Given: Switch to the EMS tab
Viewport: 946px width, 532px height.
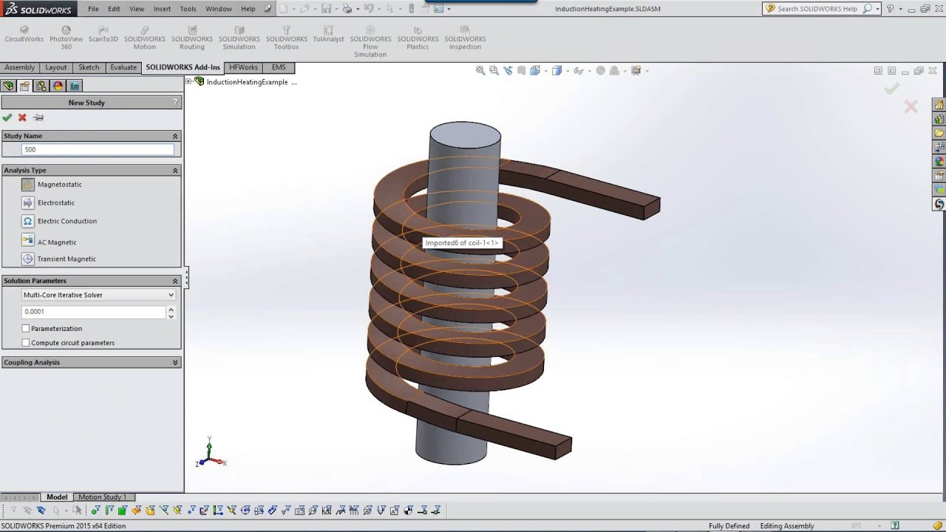Looking at the screenshot, I should tap(279, 67).
